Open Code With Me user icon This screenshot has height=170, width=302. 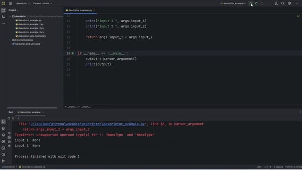coord(276,3)
